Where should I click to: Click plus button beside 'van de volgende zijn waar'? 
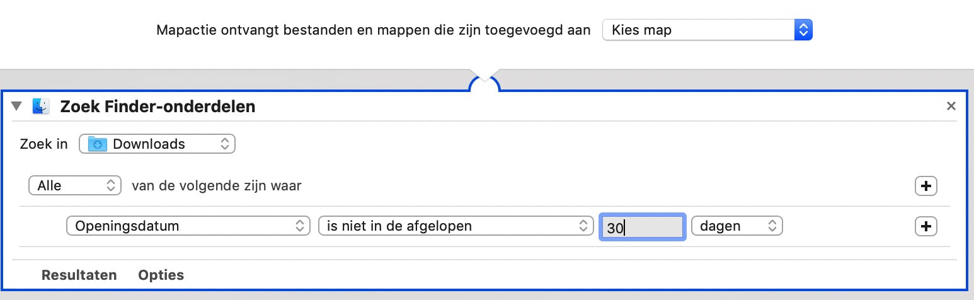(x=925, y=186)
